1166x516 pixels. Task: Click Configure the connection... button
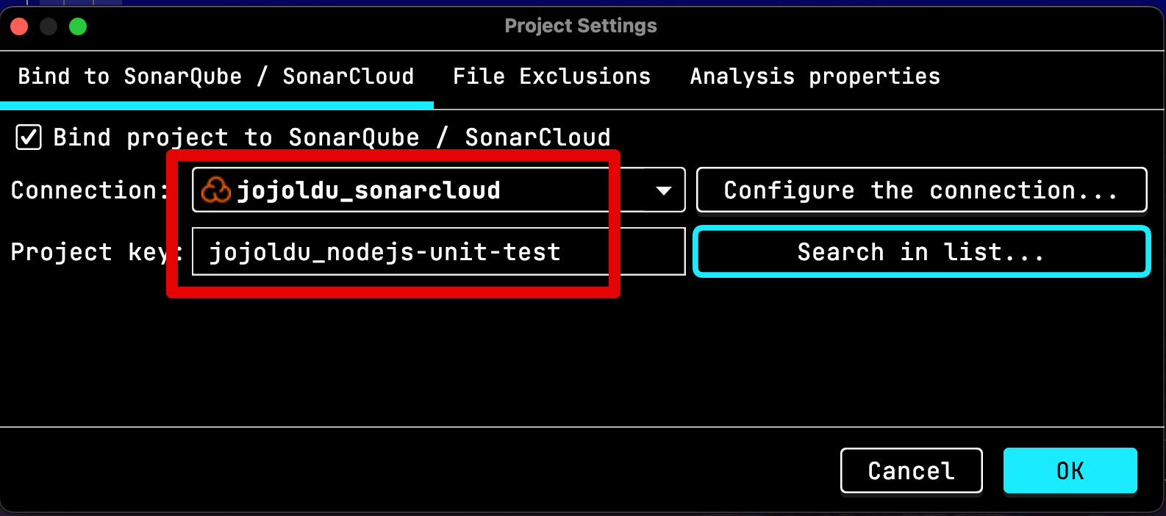(x=921, y=190)
